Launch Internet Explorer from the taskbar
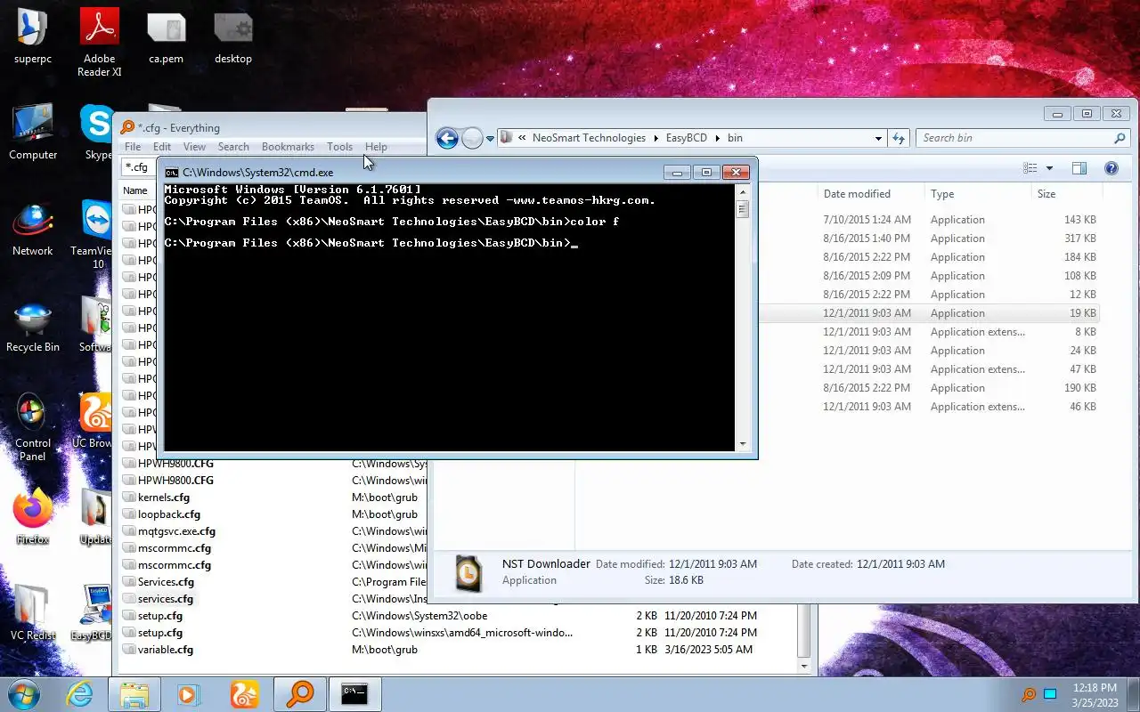1140x712 pixels. (79, 694)
